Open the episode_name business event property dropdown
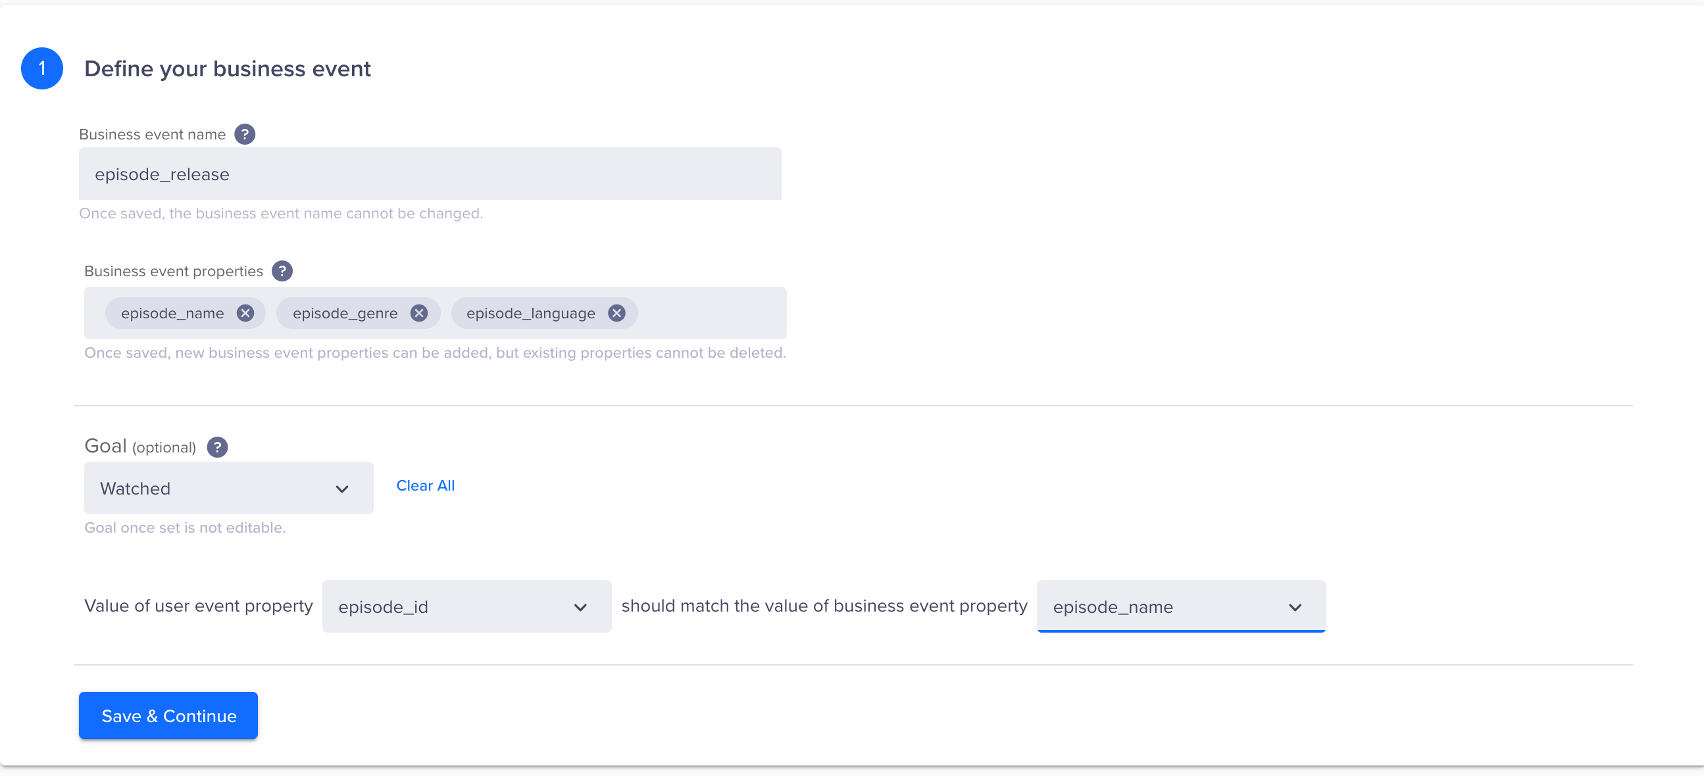The height and width of the screenshot is (776, 1704). [x=1180, y=606]
